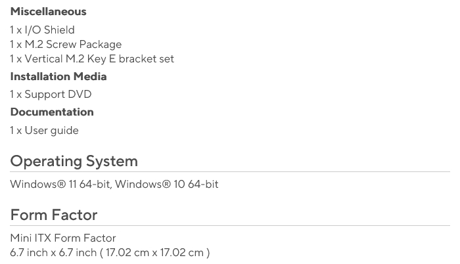
Task: Click the divider line below Operating System
Action: (230, 172)
